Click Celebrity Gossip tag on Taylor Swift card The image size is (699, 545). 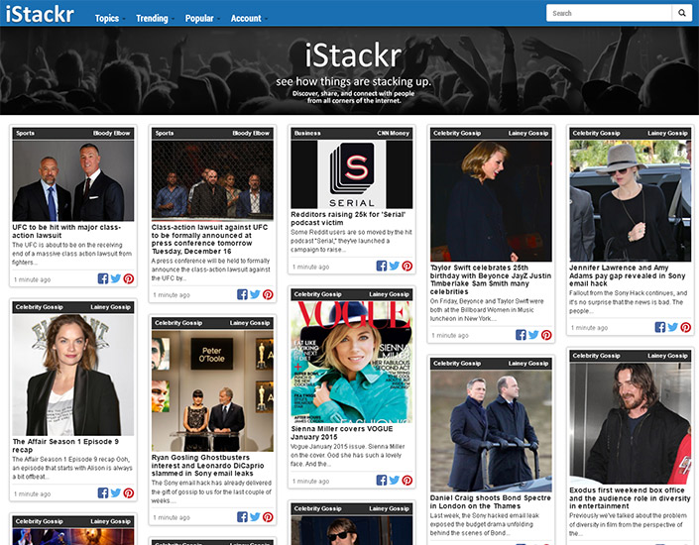click(457, 133)
